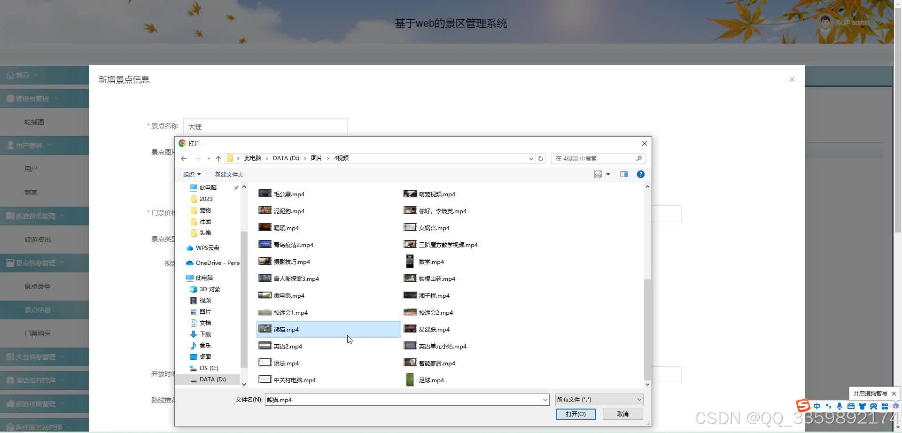Expand the address path history dropdown
This screenshot has height=433, width=902.
click(x=531, y=159)
